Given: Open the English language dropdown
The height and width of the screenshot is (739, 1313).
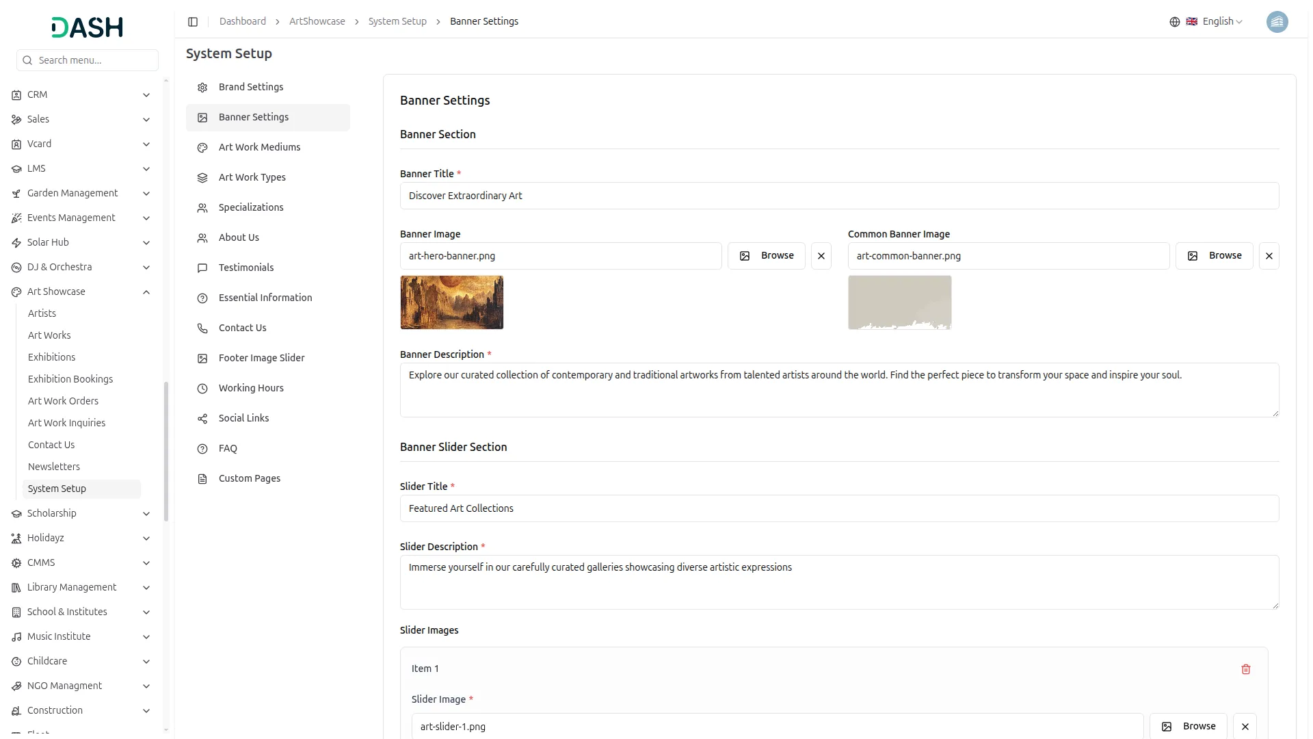Looking at the screenshot, I should pyautogui.click(x=1221, y=22).
